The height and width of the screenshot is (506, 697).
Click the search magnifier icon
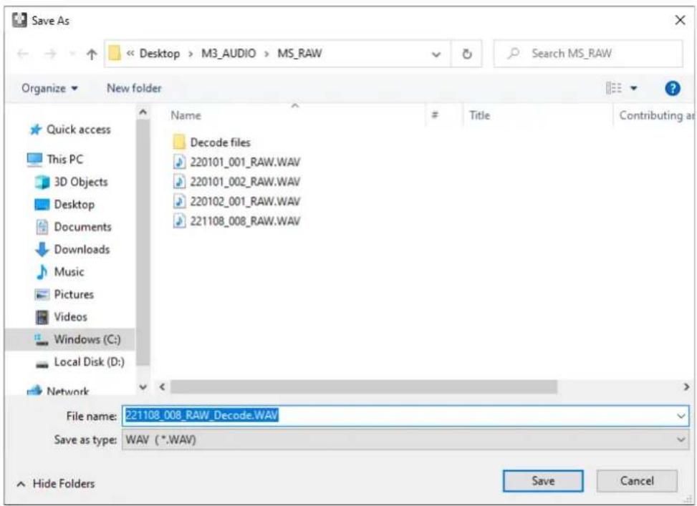(514, 54)
